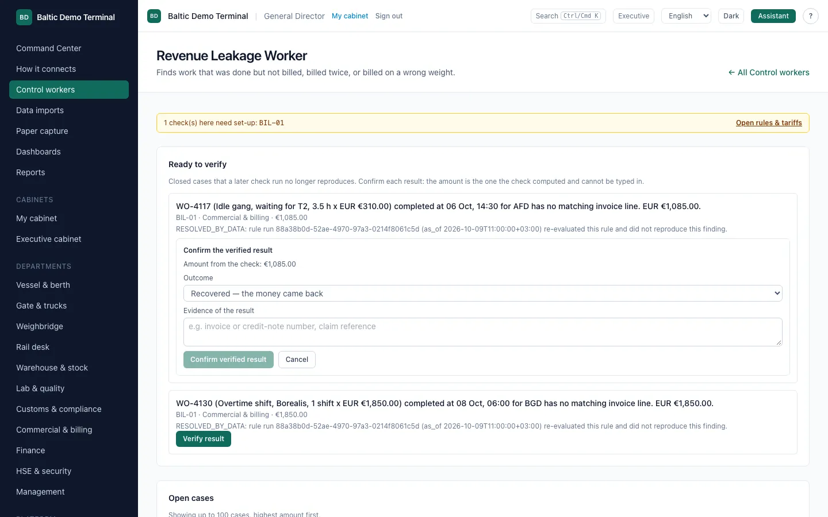Image resolution: width=828 pixels, height=517 pixels.
Task: Open Weighbridge department
Action: pyautogui.click(x=69, y=326)
